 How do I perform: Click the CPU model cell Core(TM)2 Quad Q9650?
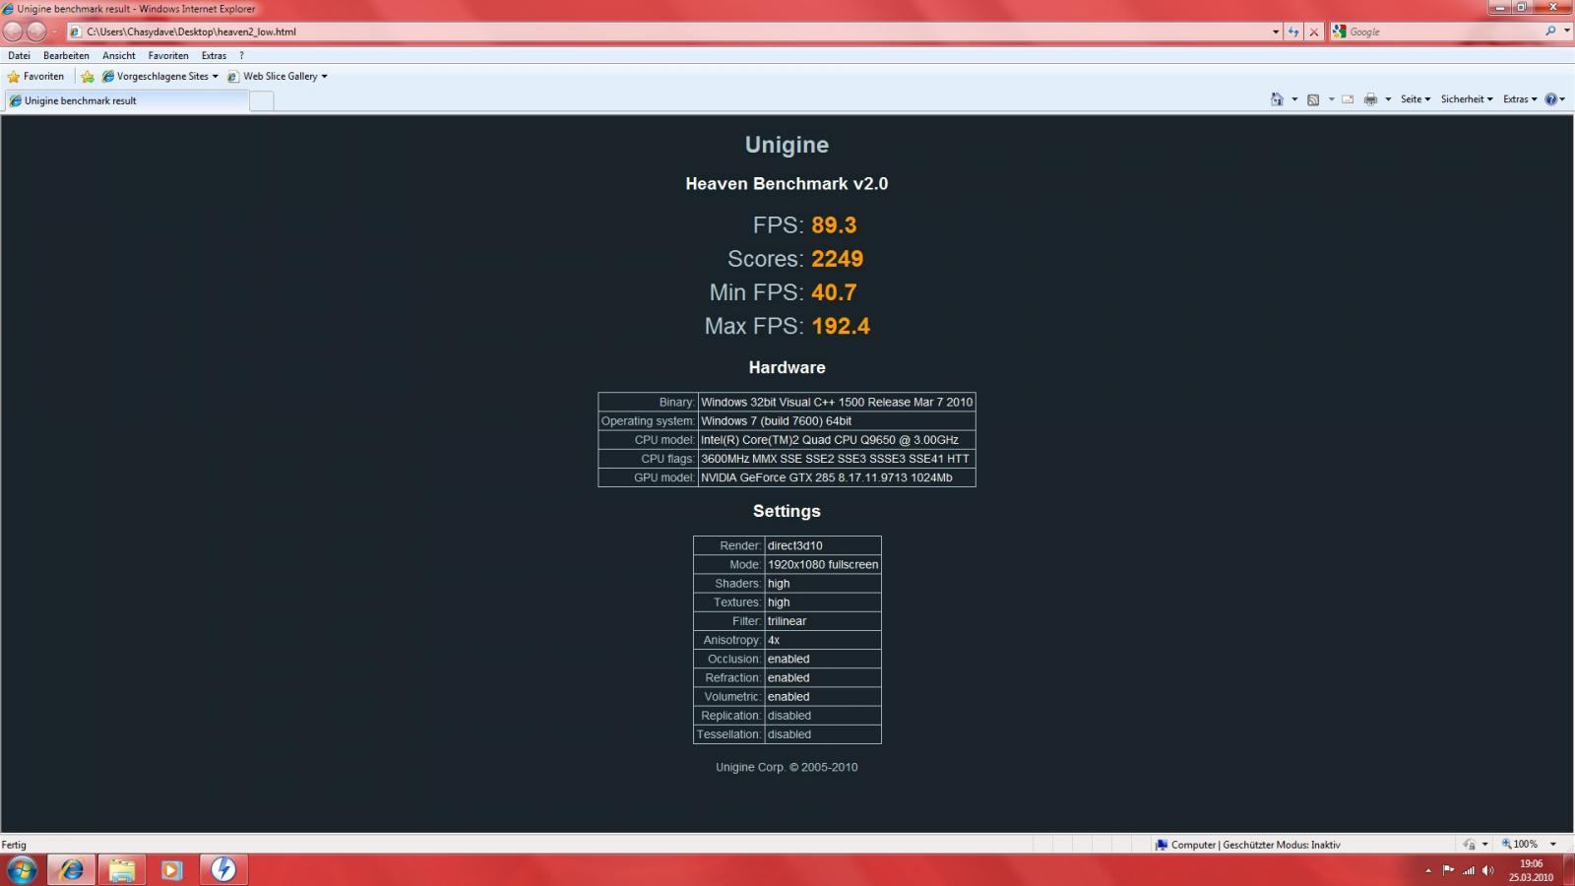(837, 440)
